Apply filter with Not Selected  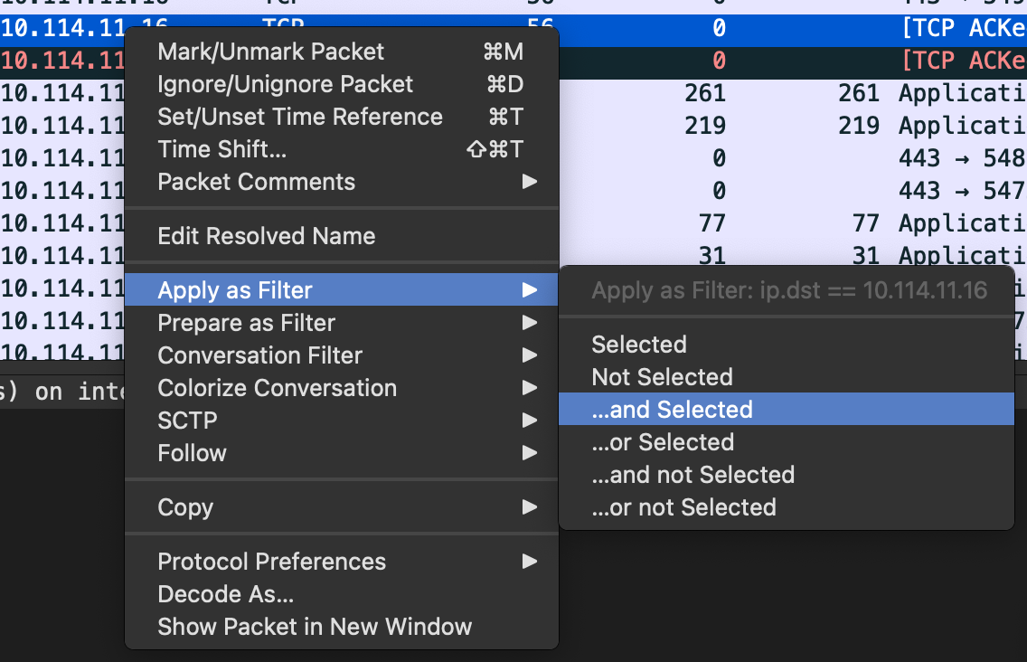click(x=662, y=377)
